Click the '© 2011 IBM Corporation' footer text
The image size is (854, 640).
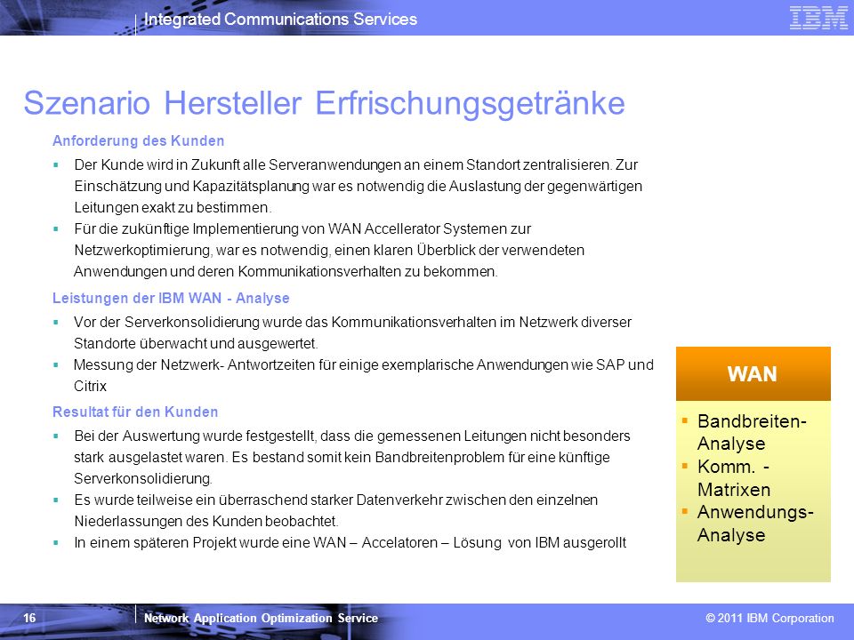(769, 618)
